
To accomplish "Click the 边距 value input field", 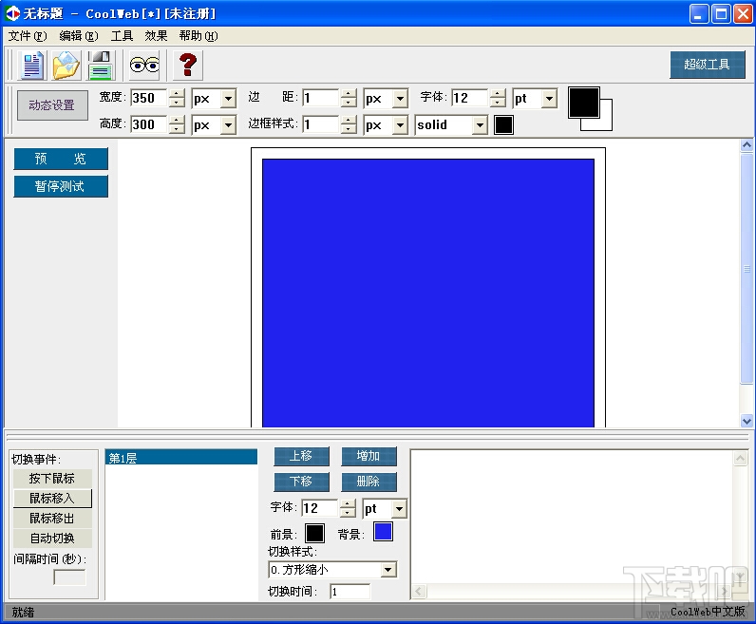I will point(321,98).
